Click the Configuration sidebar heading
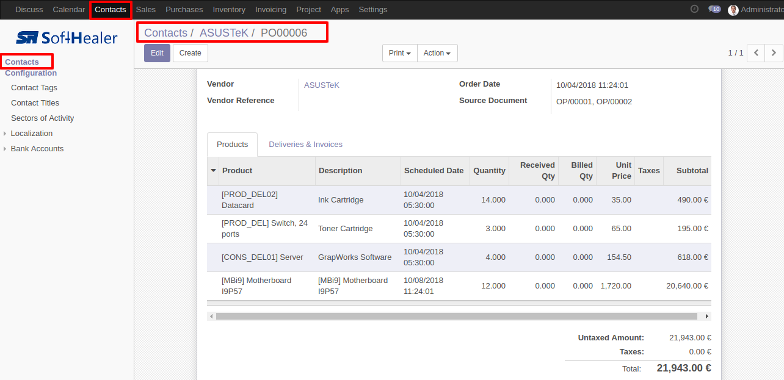The width and height of the screenshot is (784, 380). [x=31, y=73]
